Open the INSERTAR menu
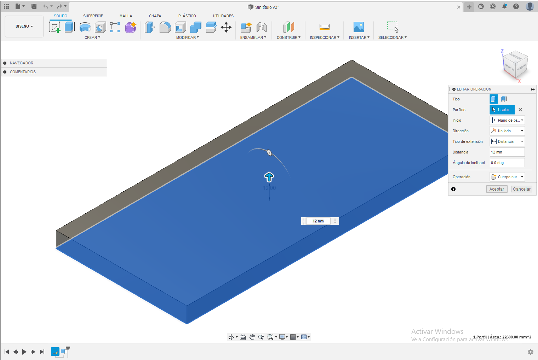 click(x=359, y=37)
